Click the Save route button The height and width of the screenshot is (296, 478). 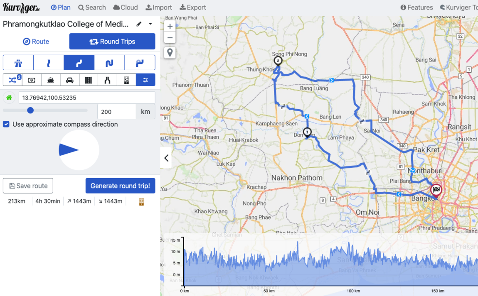click(28, 186)
